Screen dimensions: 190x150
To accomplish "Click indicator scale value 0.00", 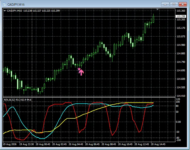I will pyautogui.click(x=178, y=122).
